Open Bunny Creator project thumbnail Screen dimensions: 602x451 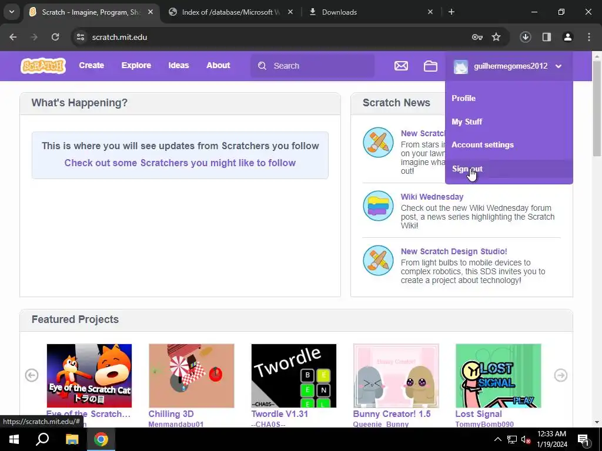pos(396,376)
